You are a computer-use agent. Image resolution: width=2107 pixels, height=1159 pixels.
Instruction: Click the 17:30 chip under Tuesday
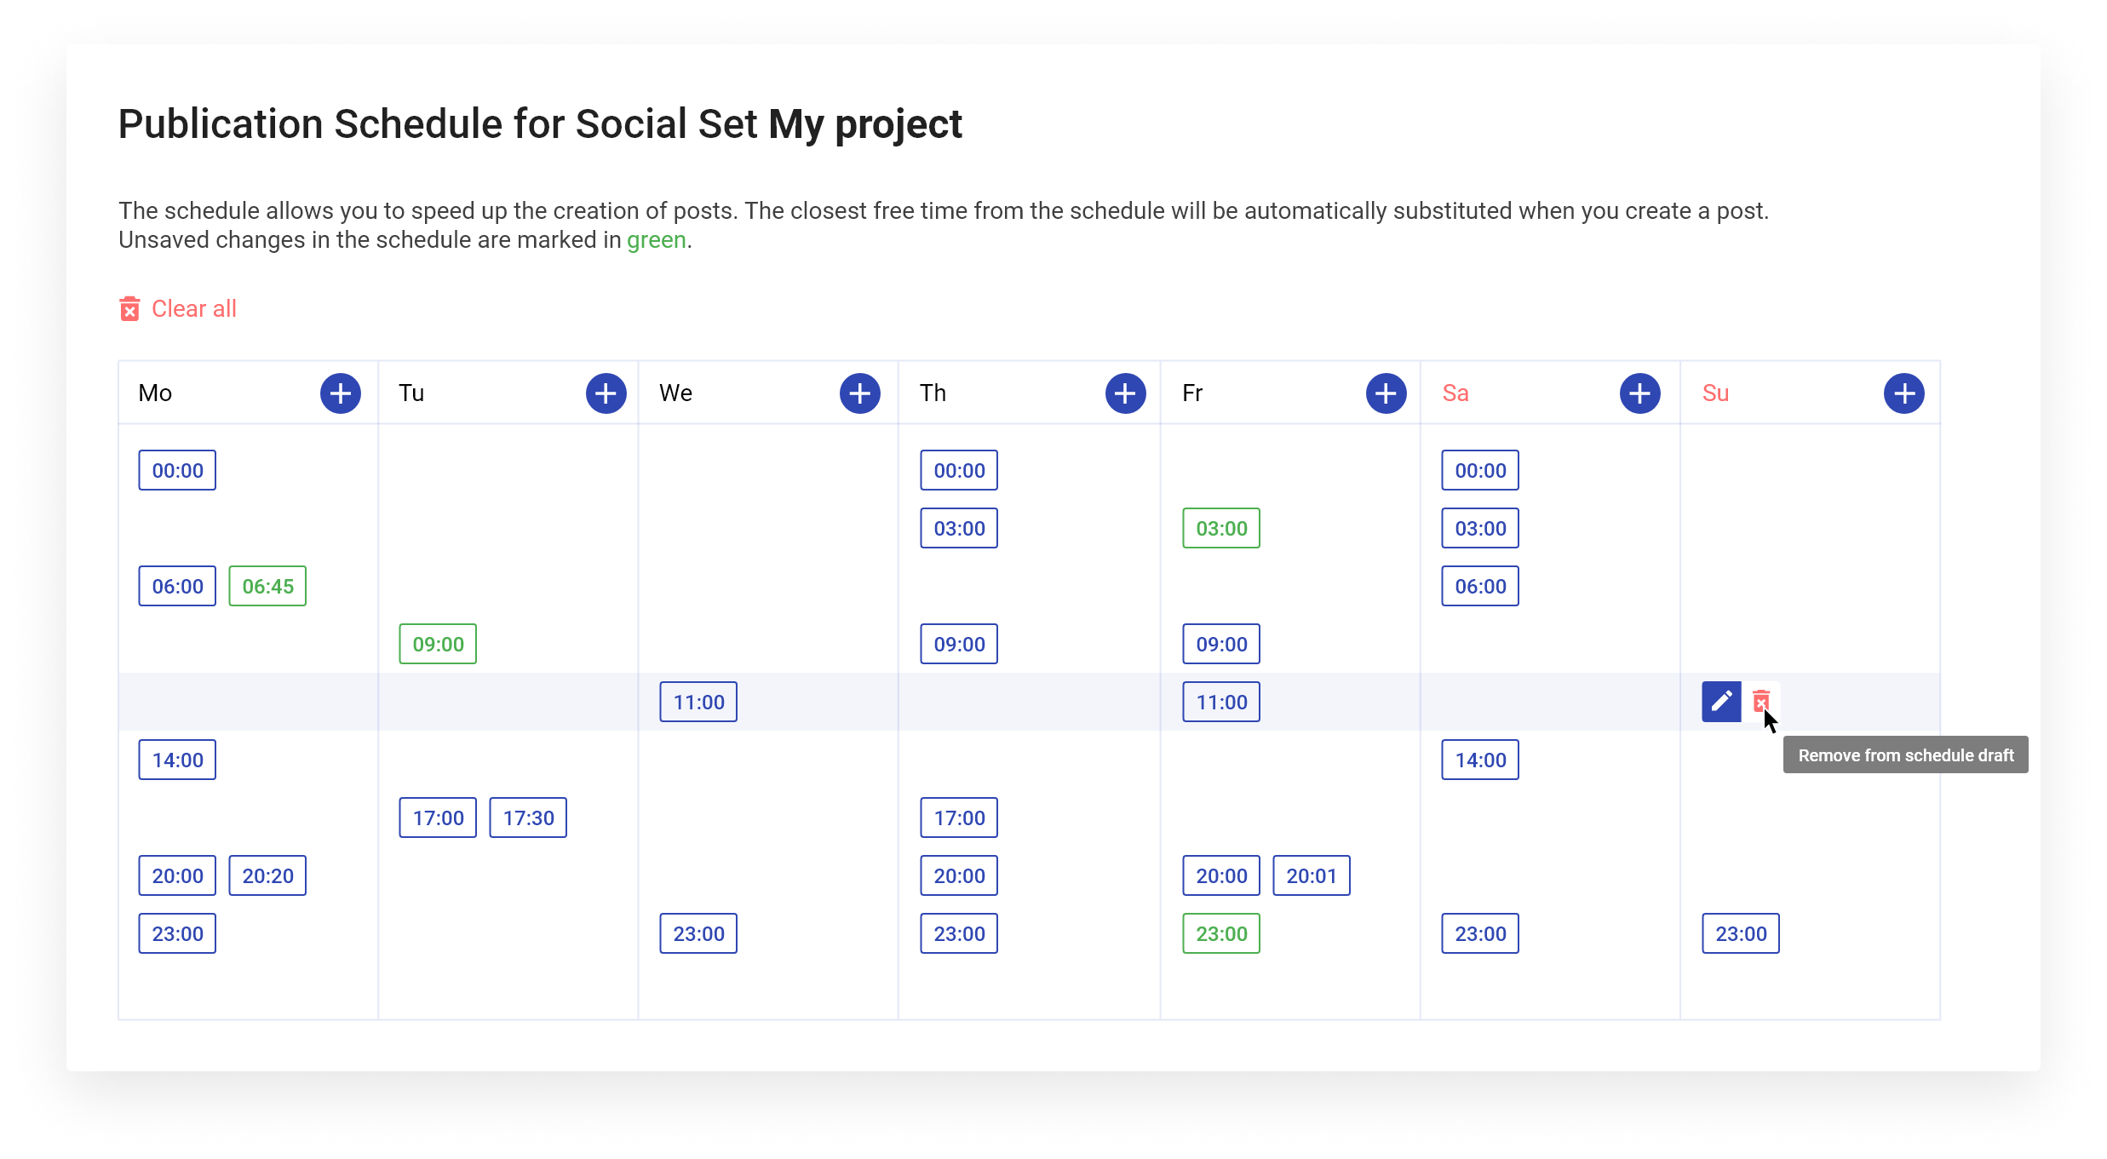pyautogui.click(x=528, y=818)
